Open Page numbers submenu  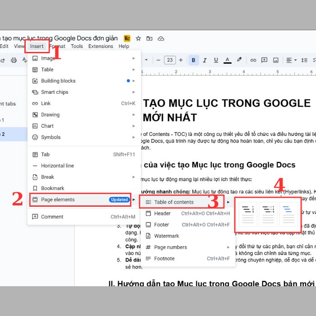[x=188, y=247]
